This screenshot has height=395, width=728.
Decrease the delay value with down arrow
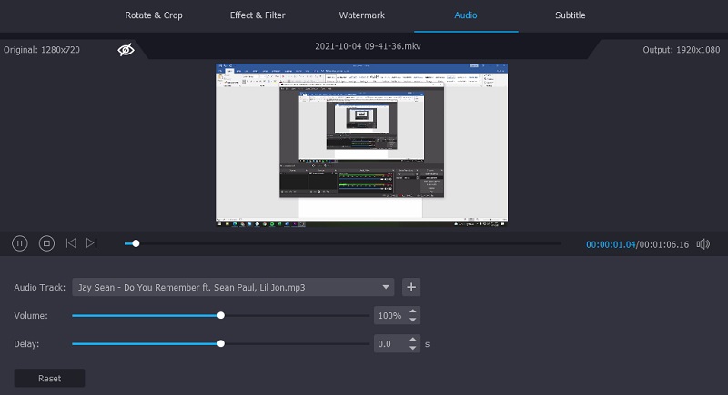413,349
